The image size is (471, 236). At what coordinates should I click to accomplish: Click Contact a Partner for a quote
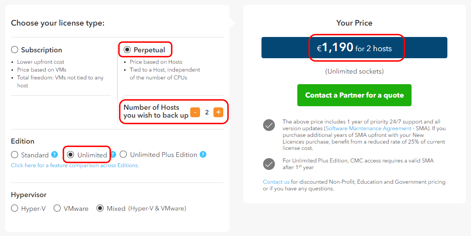coord(354,95)
